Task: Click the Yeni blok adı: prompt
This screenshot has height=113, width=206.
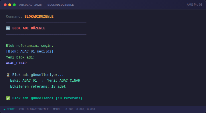Action: pyautogui.click(x=20, y=57)
